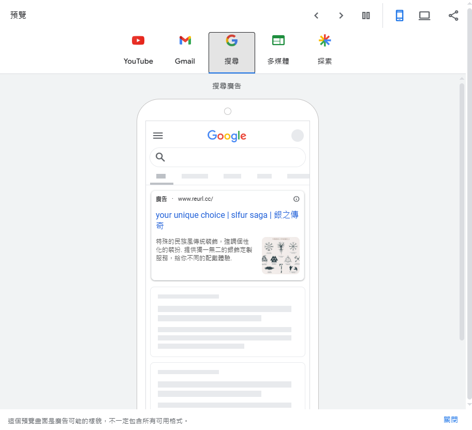This screenshot has height=430, width=472.
Task: Switch to desktop laptop preview
Action: click(x=424, y=16)
